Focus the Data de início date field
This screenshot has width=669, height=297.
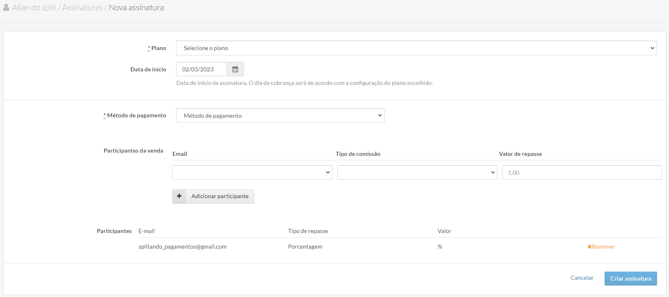point(201,69)
